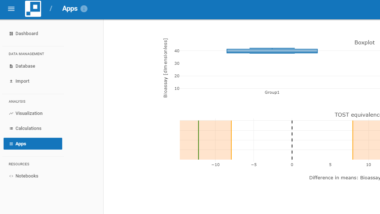Click the TOST equivalence chart title
The image size is (380, 214).
(x=357, y=115)
